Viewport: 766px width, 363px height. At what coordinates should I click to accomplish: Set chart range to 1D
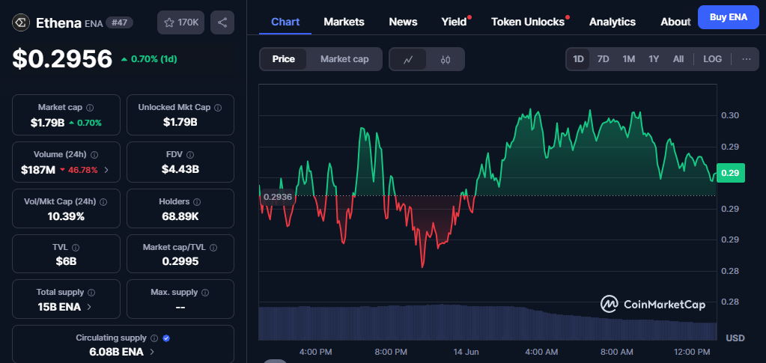578,59
